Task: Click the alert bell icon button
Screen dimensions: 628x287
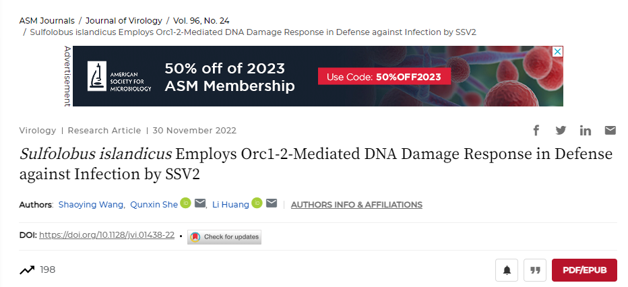Action: pos(507,270)
